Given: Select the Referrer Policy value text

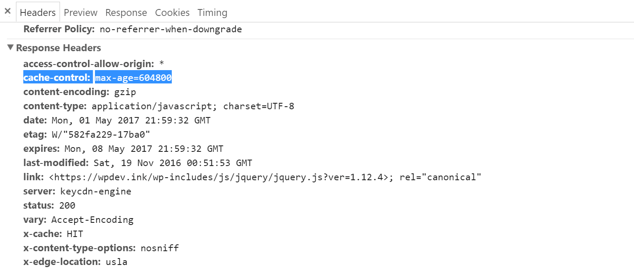Looking at the screenshot, I should 170,29.
